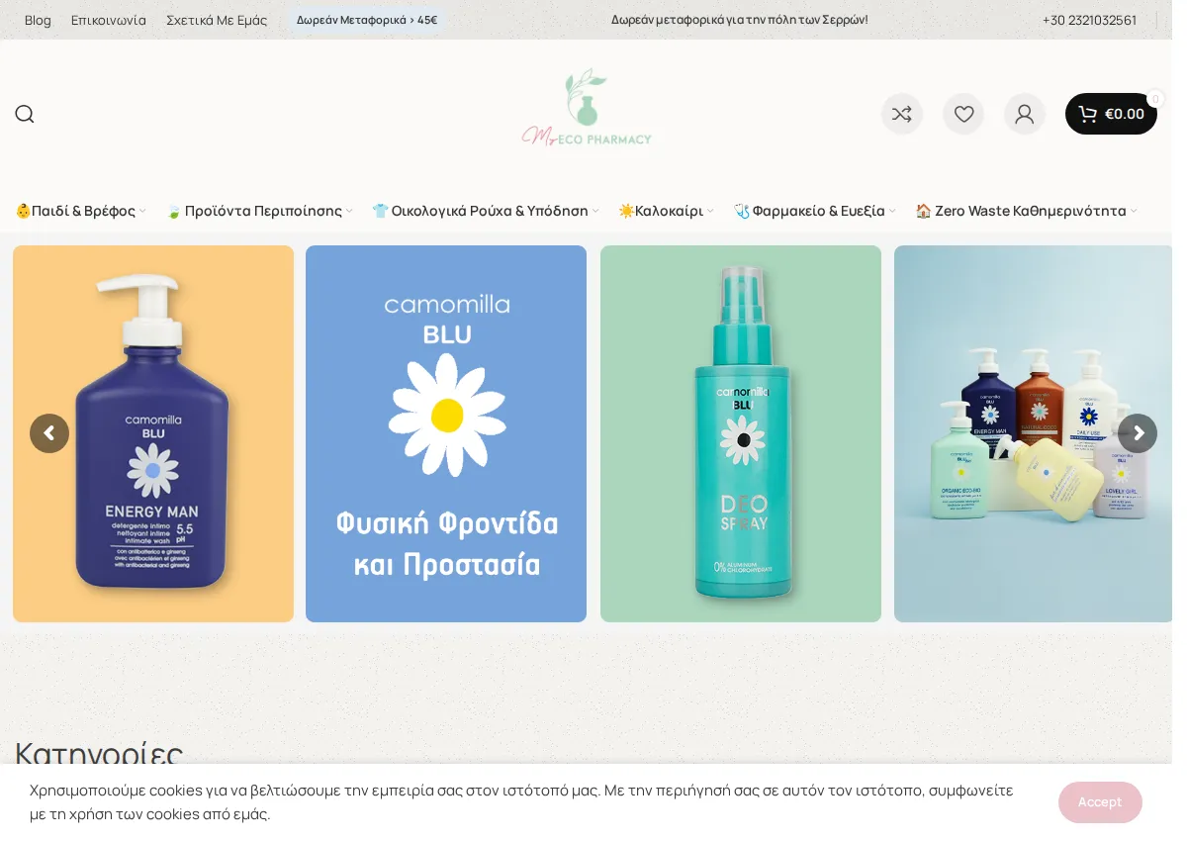
Task: Open the wishlist heart icon
Action: [963, 114]
